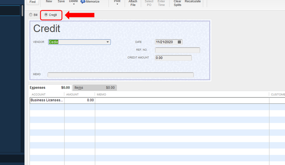The height and width of the screenshot is (165, 285).
Task: Click the CUSTOMER column header
Action: [x=278, y=95]
